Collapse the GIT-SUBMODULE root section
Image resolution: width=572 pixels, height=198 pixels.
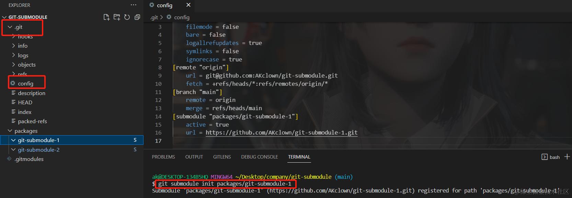click(x=4, y=17)
